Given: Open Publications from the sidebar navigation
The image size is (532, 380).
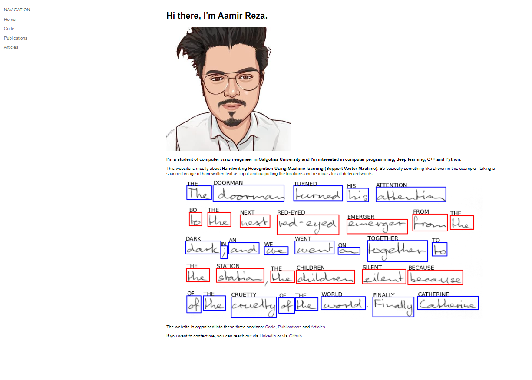Looking at the screenshot, I should pos(16,38).
